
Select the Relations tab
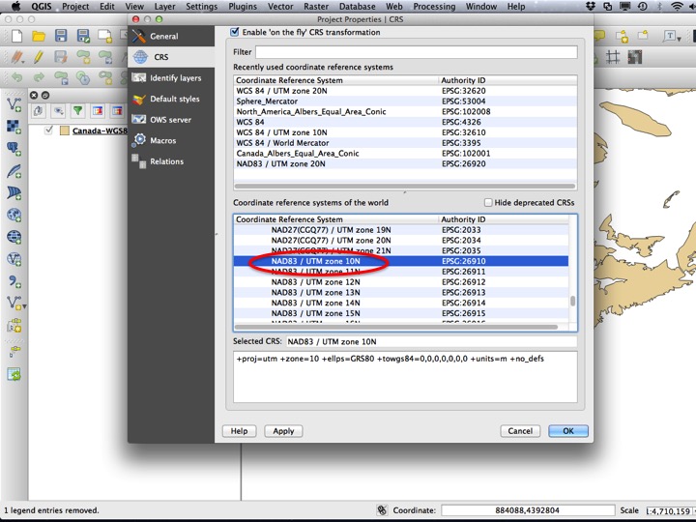(x=171, y=161)
